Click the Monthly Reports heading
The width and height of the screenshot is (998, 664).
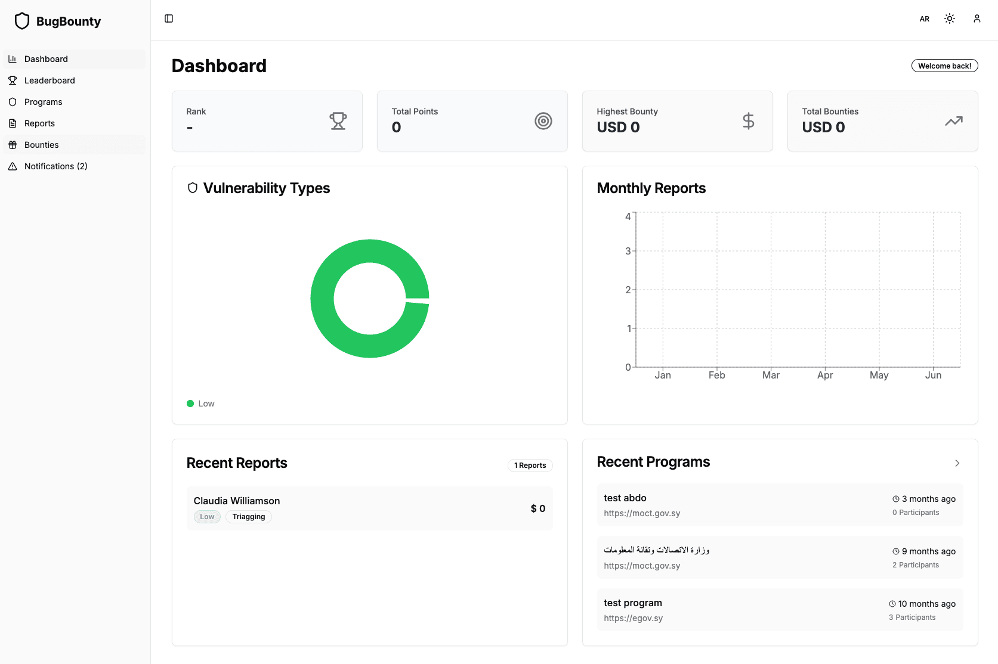(651, 188)
